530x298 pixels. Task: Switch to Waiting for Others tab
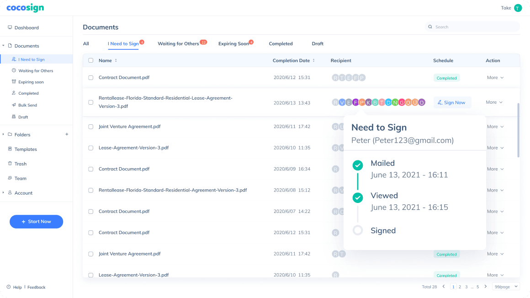click(178, 44)
